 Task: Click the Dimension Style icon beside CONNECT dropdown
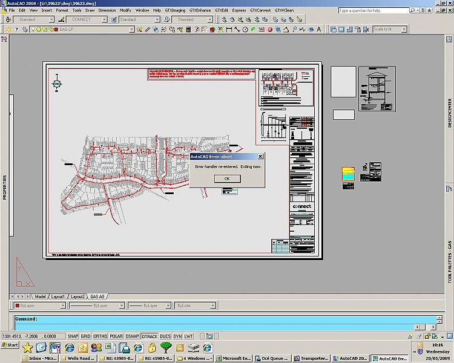[x=61, y=20]
